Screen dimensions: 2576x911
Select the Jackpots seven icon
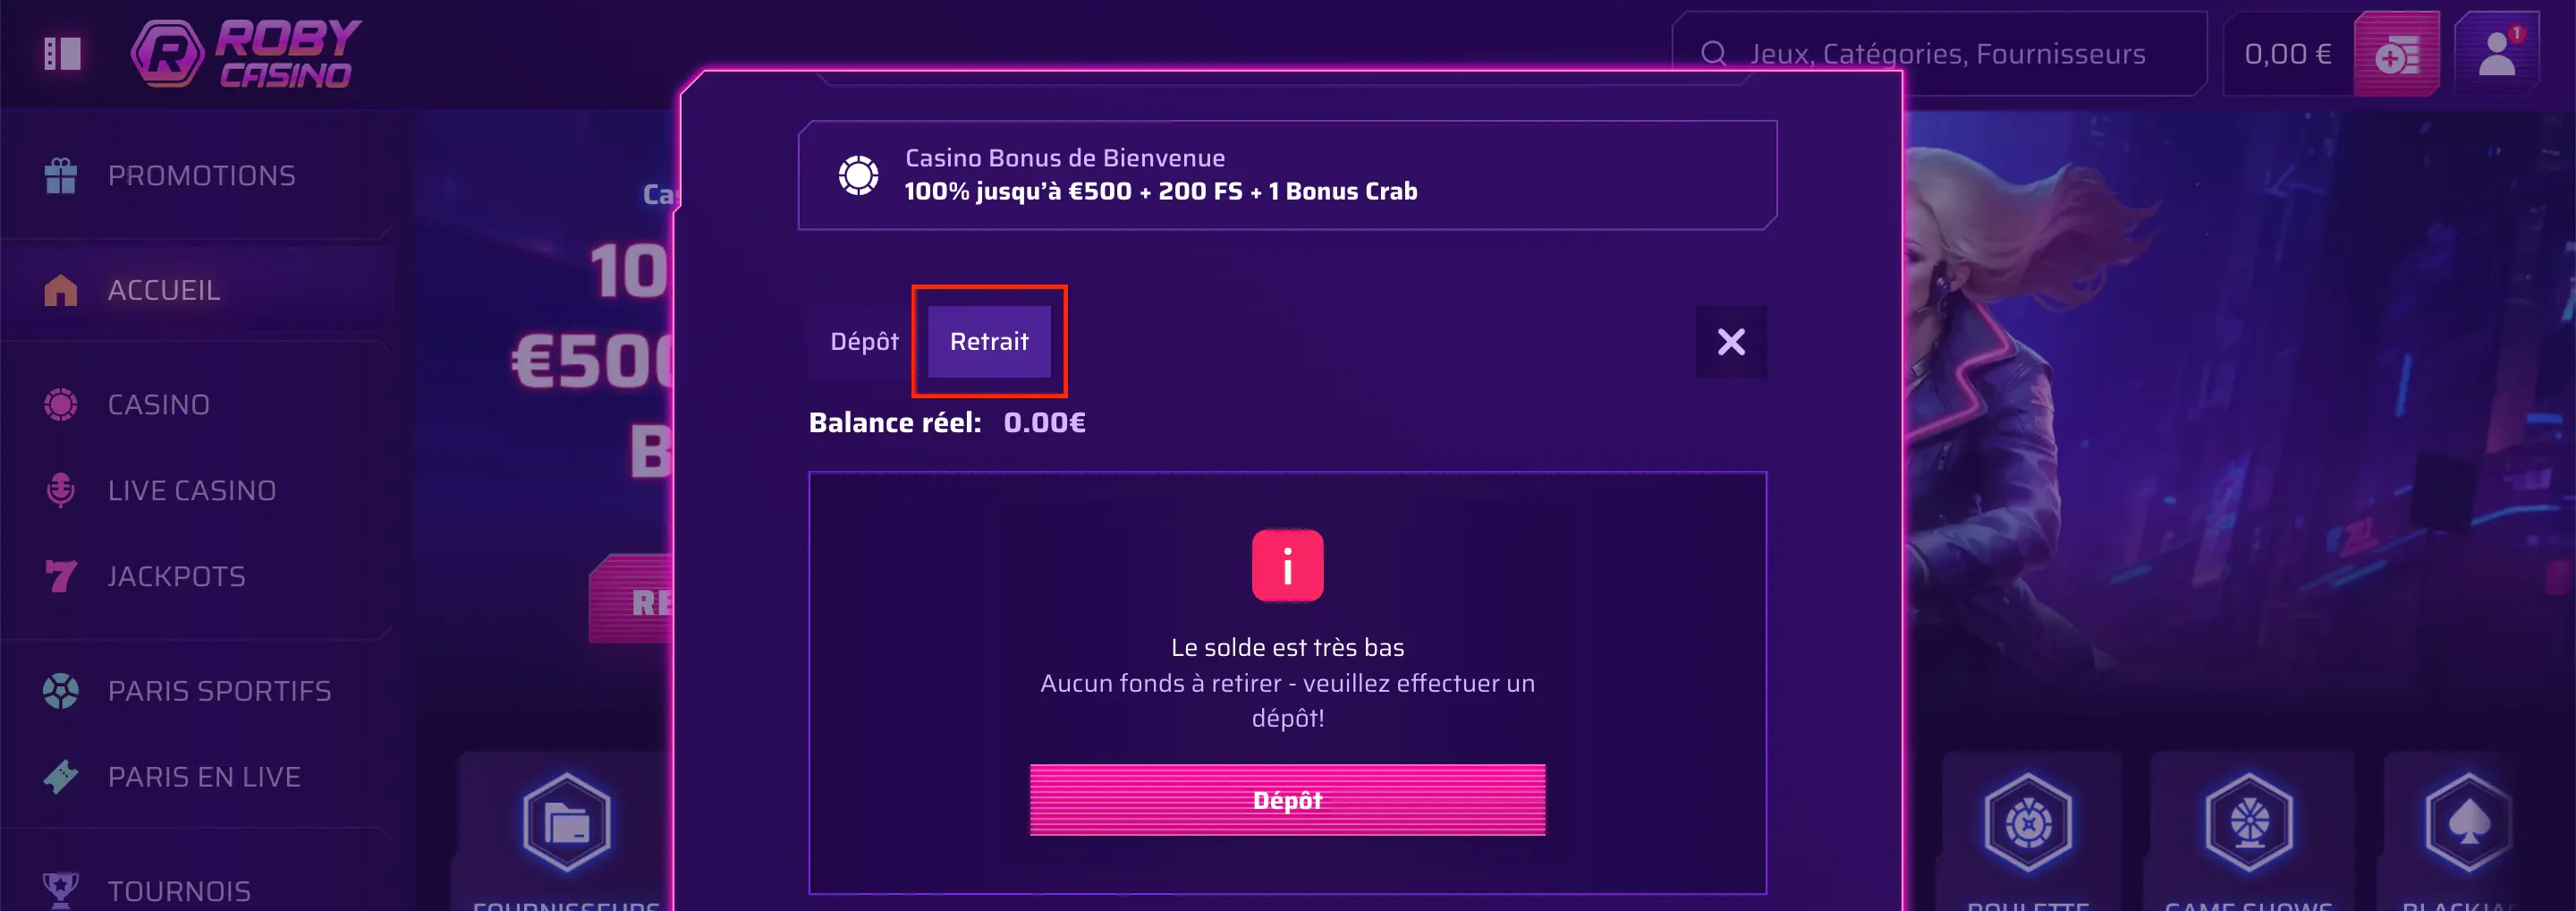61,576
